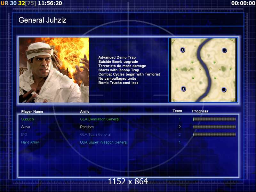Image resolution: width=256 pixels, height=192 pixels.
Task: Select 'Suicide Bomb upgrade' ability line
Action: click(x=118, y=61)
